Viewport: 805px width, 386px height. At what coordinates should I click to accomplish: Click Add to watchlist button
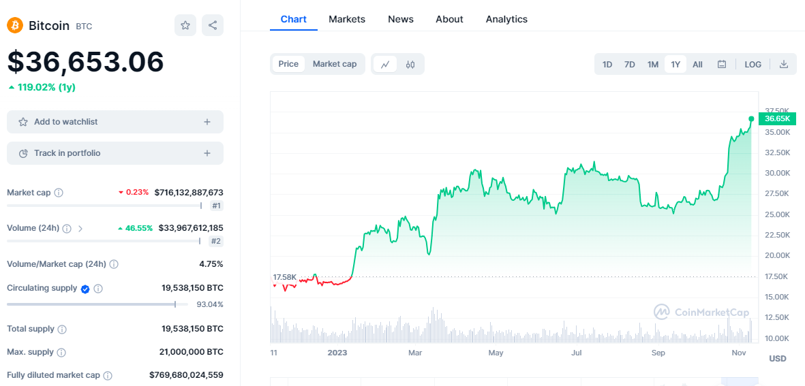(115, 122)
